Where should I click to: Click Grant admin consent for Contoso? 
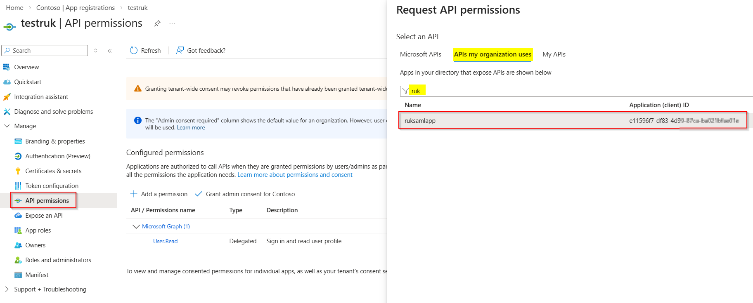(245, 194)
